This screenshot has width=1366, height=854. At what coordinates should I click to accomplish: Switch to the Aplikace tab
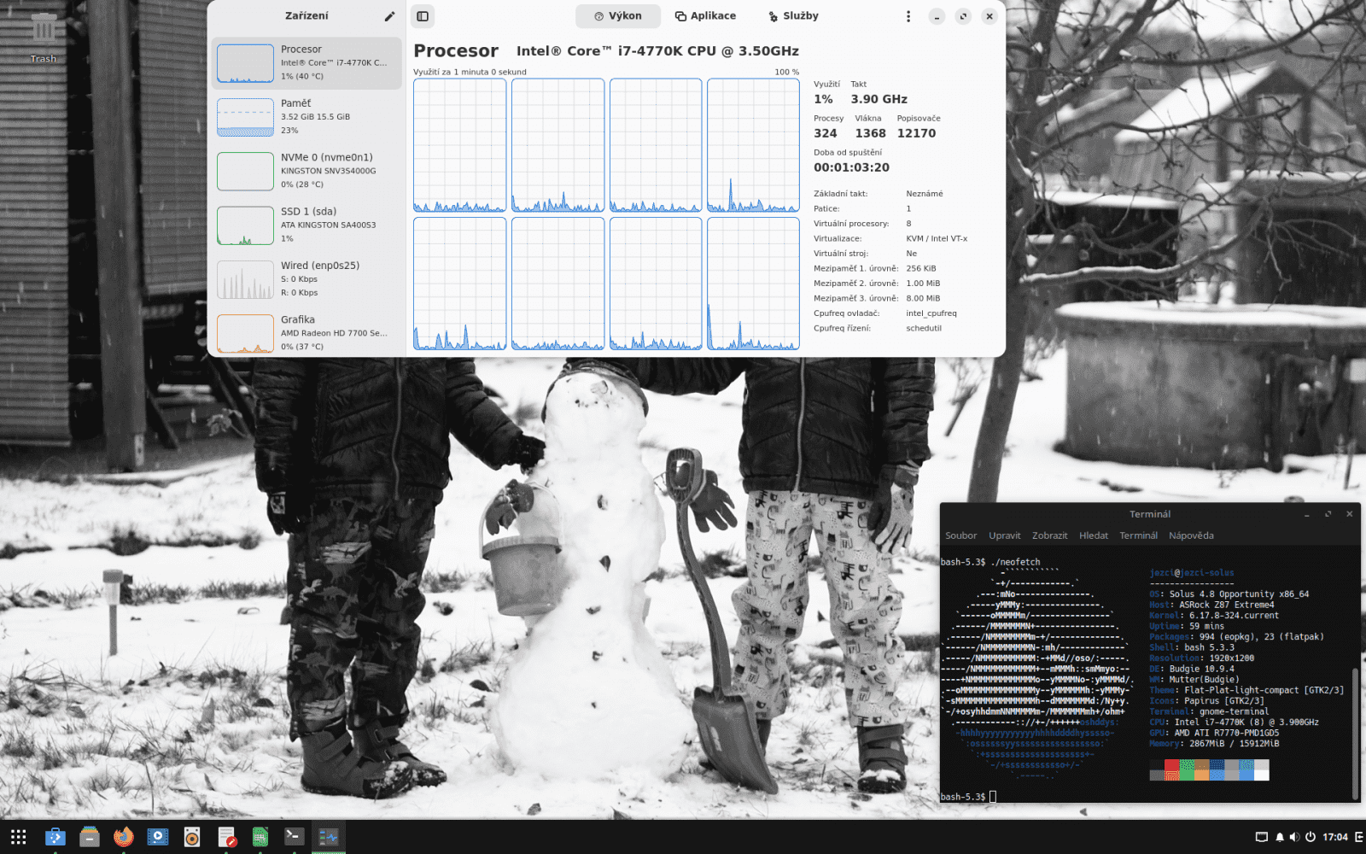tap(705, 15)
